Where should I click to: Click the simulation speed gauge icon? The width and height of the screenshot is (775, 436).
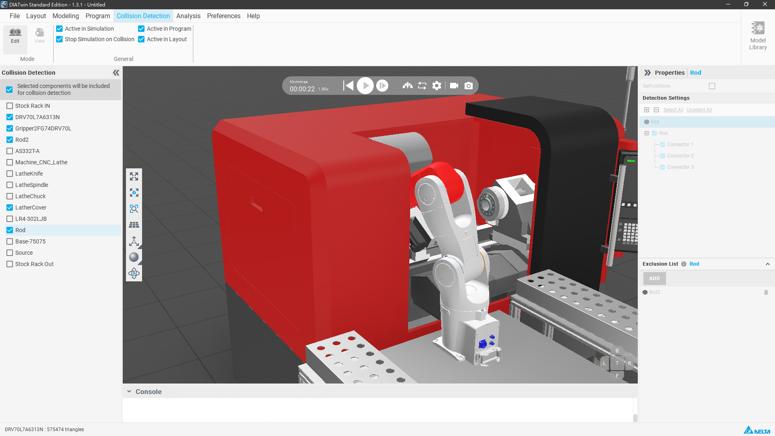pyautogui.click(x=408, y=86)
